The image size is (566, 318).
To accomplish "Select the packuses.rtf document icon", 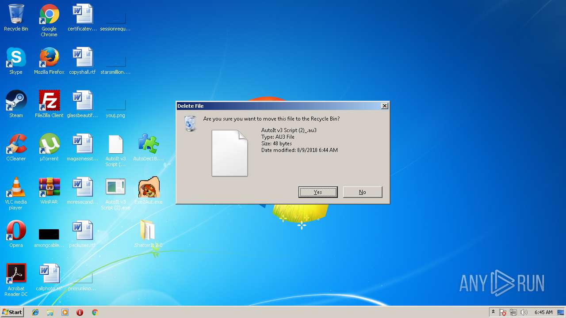I will tap(82, 234).
